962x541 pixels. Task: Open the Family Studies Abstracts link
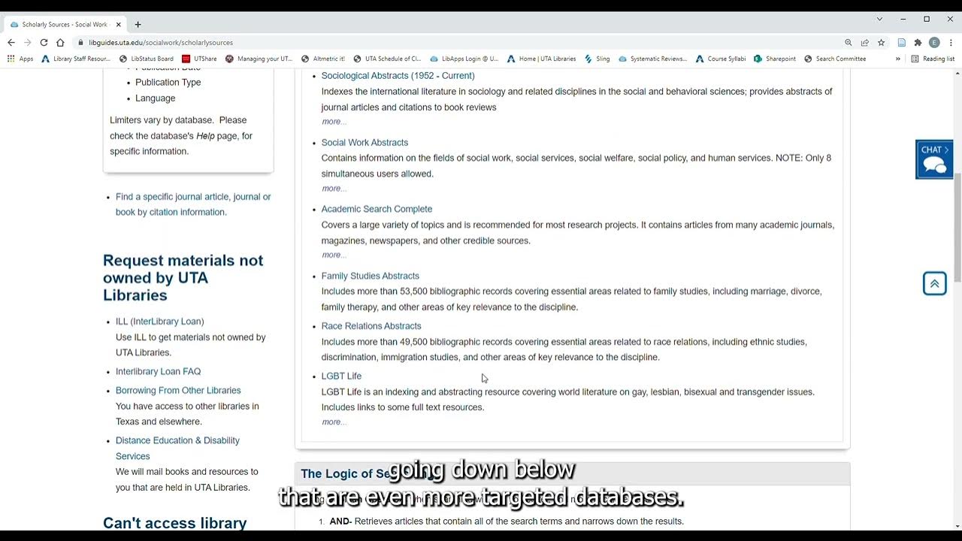[x=371, y=277]
